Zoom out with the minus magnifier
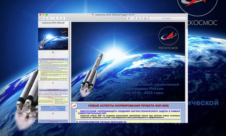Screen dimensions: 226x136 [x=49, y=18]
